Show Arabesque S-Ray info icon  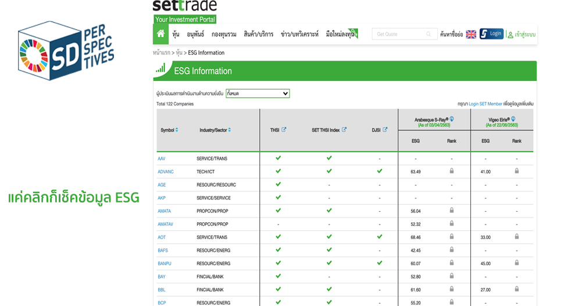(452, 119)
